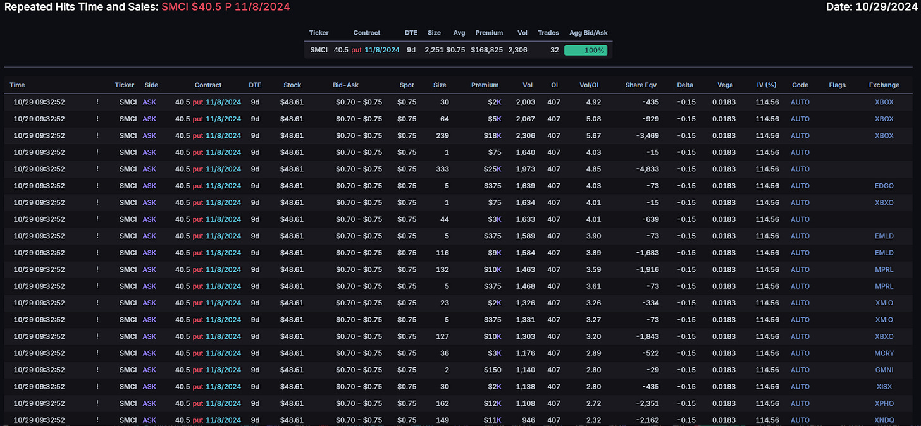Image resolution: width=921 pixels, height=426 pixels.
Task: Select the 2.32 Vol/OI value
Action: (x=593, y=420)
